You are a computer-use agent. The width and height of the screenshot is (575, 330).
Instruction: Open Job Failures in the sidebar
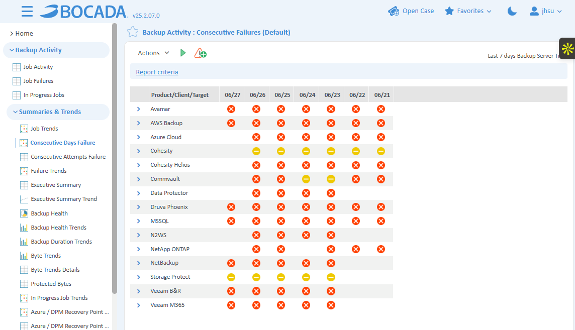[x=38, y=81]
